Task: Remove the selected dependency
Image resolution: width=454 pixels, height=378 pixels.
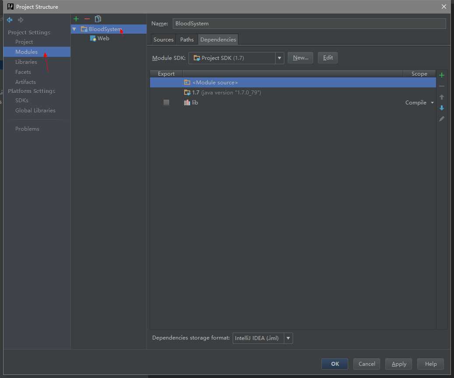Action: pos(442,86)
